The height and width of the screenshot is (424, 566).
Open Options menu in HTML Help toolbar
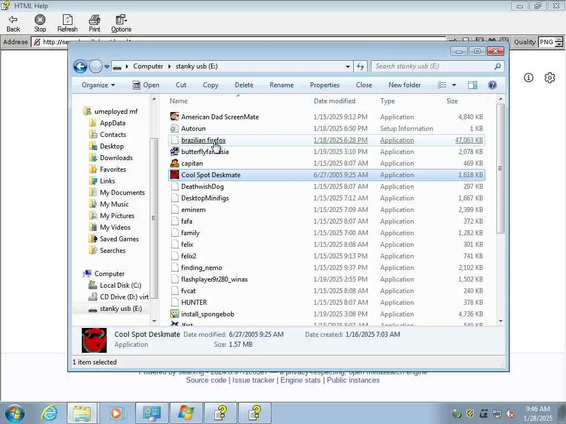pyautogui.click(x=121, y=23)
